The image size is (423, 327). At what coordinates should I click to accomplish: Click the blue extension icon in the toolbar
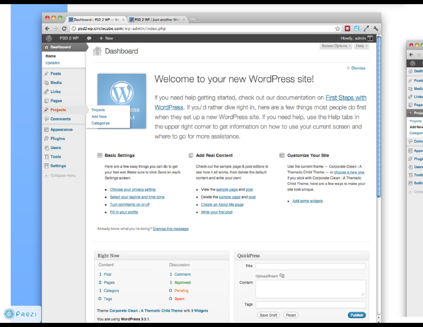pyautogui.click(x=356, y=29)
